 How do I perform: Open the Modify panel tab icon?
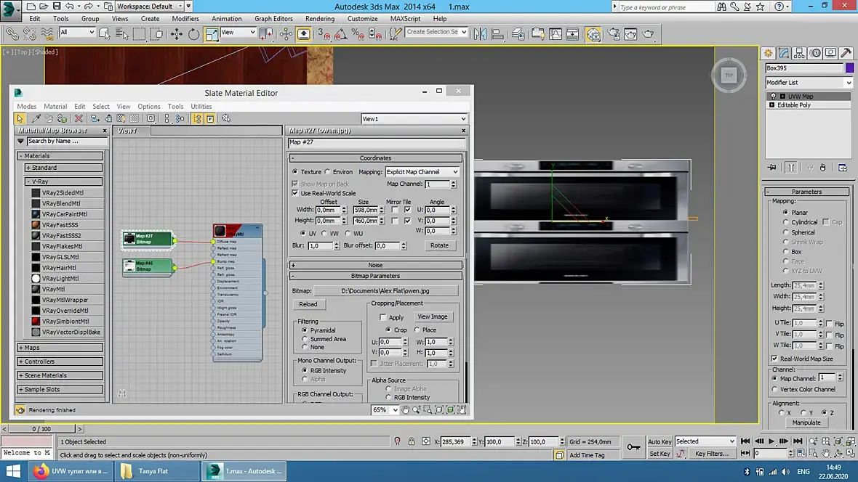point(784,53)
